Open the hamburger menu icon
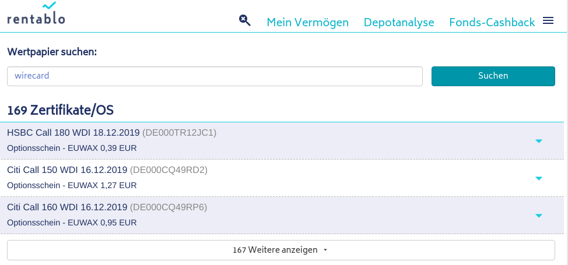This screenshot has height=265, width=568. click(x=548, y=21)
